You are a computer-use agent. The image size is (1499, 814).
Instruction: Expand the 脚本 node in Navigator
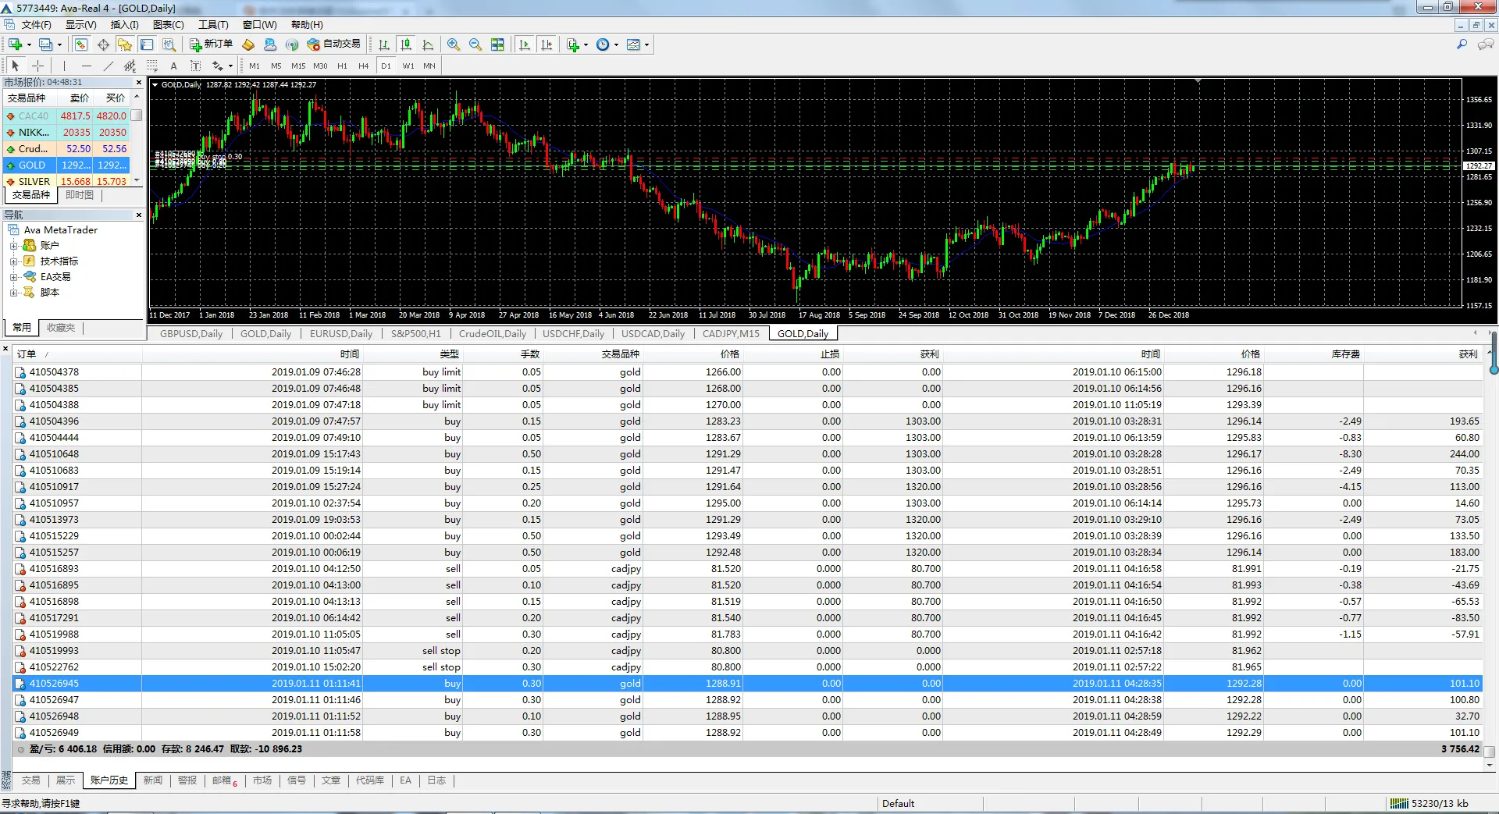[13, 293]
